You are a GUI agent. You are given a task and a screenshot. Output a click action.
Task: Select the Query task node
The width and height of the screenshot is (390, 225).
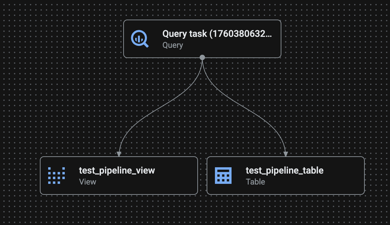(202, 39)
